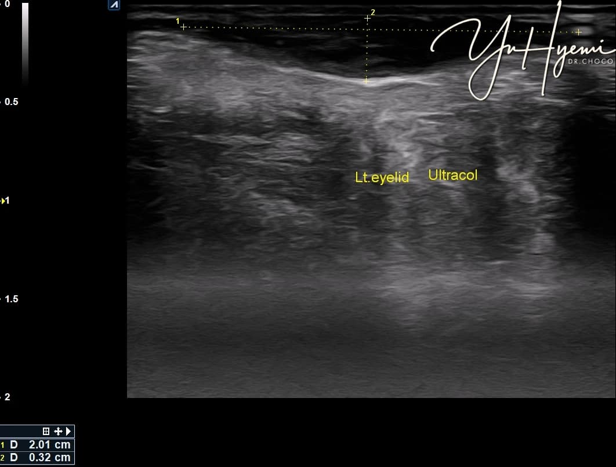Select the "Ultracol" annotation text
This screenshot has width=616, height=467.
click(x=452, y=175)
